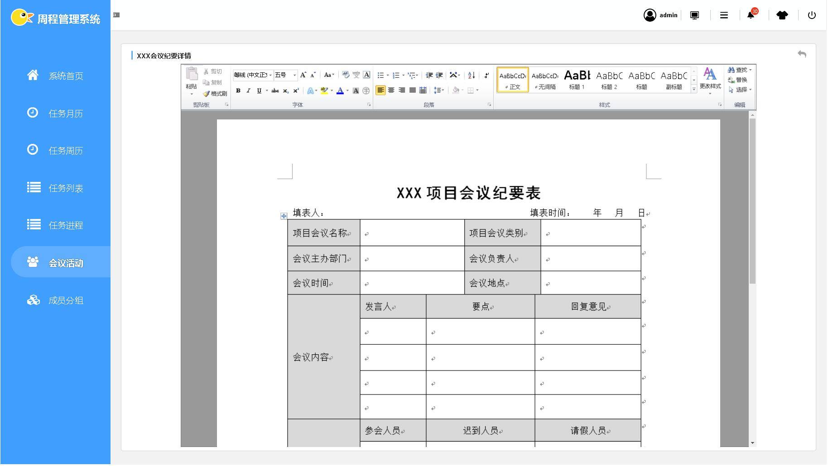828x466 pixels.
Task: Toggle italic formatting in the ribbon
Action: tap(248, 90)
